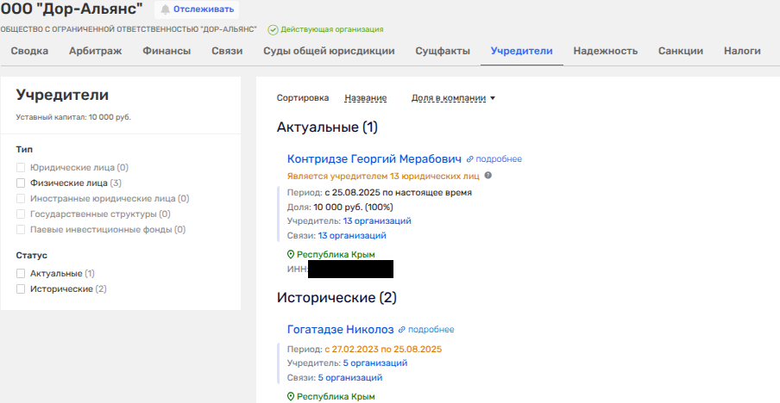The height and width of the screenshot is (403, 780).
Task: Click link icon next to Контридзе Георгий Мерабович
Action: pos(470,159)
